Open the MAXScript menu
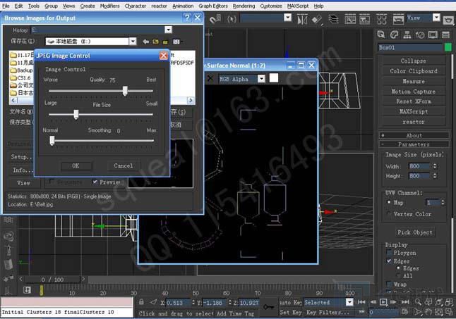The width and height of the screenshot is (456, 319). (298, 6)
